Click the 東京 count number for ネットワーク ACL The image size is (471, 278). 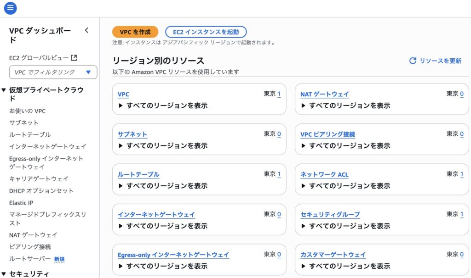tap(461, 174)
